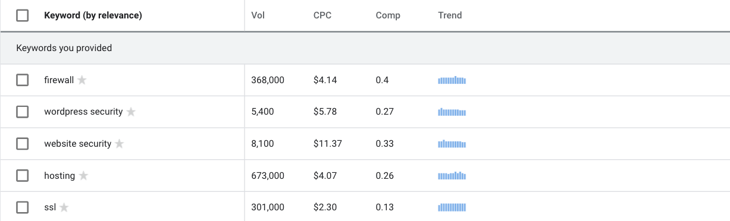Toggle the select-all header checkbox
The height and width of the screenshot is (221, 730).
[x=22, y=15]
